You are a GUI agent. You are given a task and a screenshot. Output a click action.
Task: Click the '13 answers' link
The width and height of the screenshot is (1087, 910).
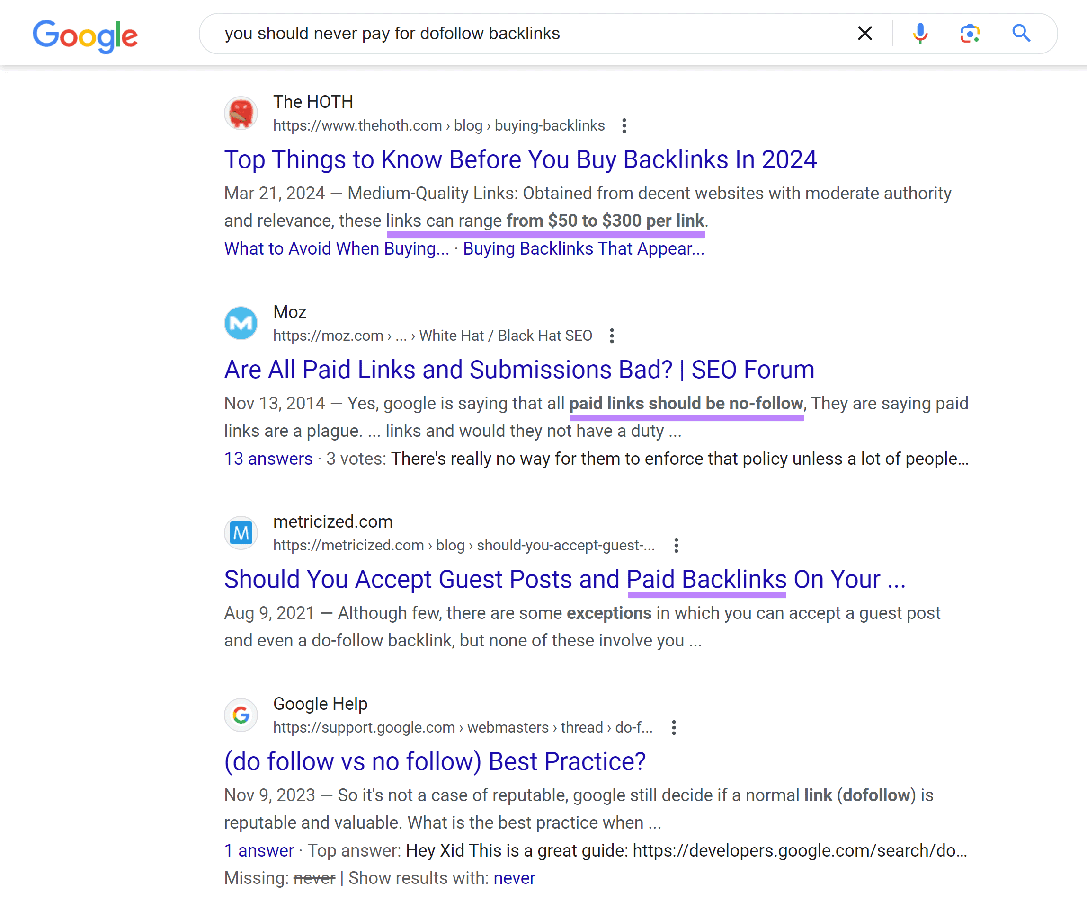[x=267, y=459]
